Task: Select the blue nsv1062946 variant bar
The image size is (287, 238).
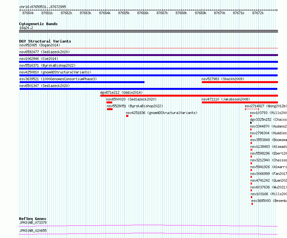Action: pos(148,62)
